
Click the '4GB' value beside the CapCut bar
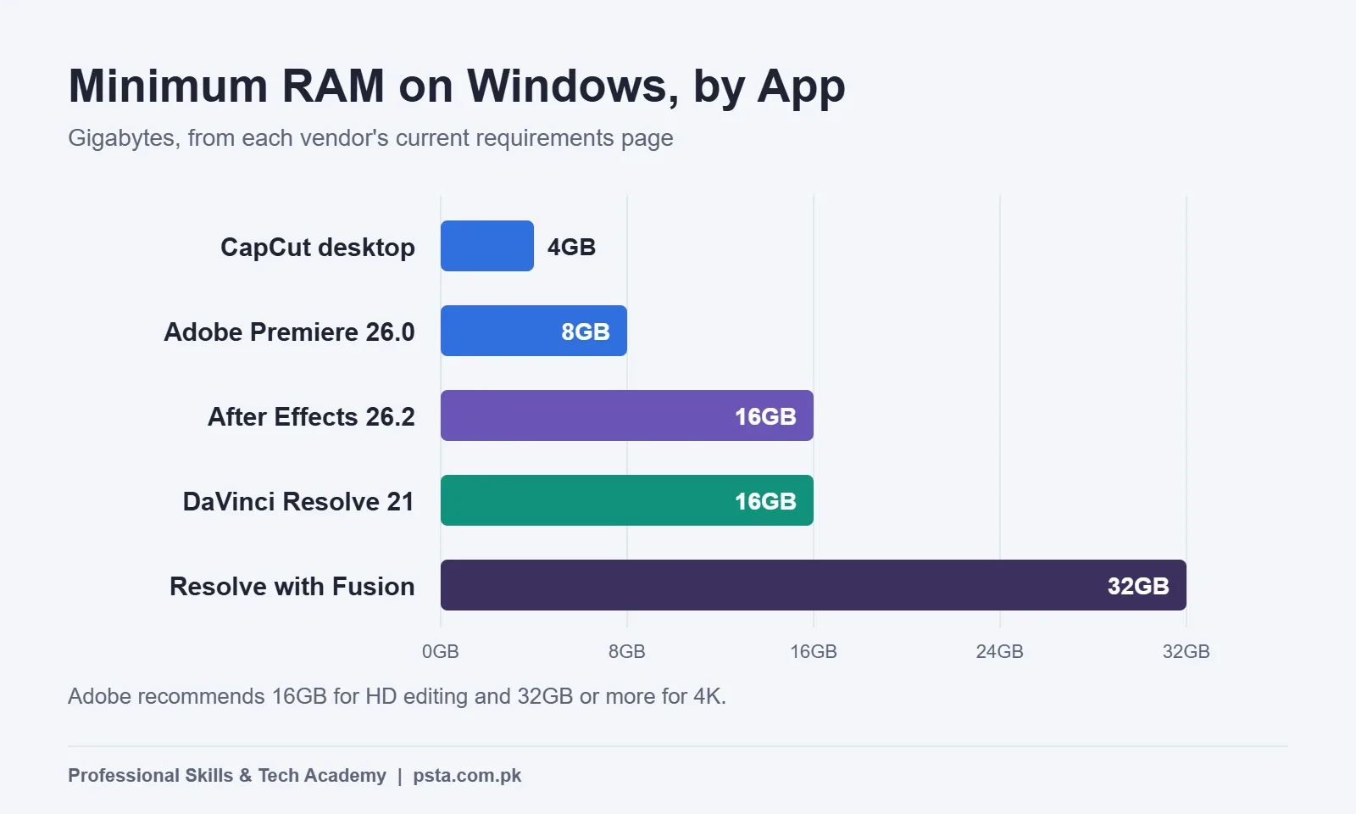(571, 247)
